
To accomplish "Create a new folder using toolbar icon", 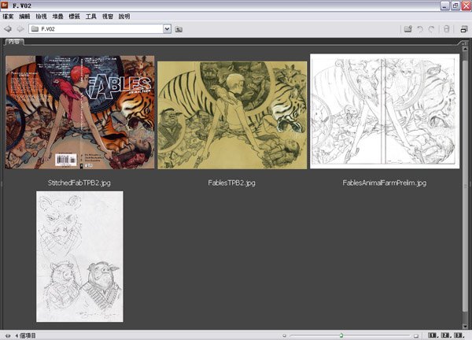I will coord(407,29).
